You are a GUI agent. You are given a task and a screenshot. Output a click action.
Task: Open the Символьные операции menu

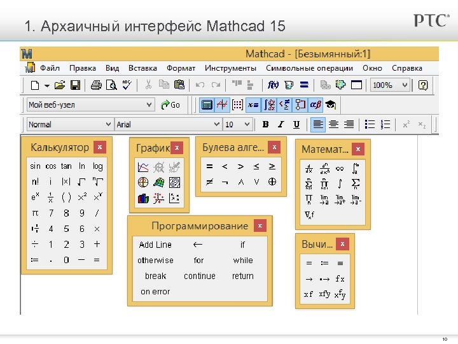pyautogui.click(x=309, y=68)
